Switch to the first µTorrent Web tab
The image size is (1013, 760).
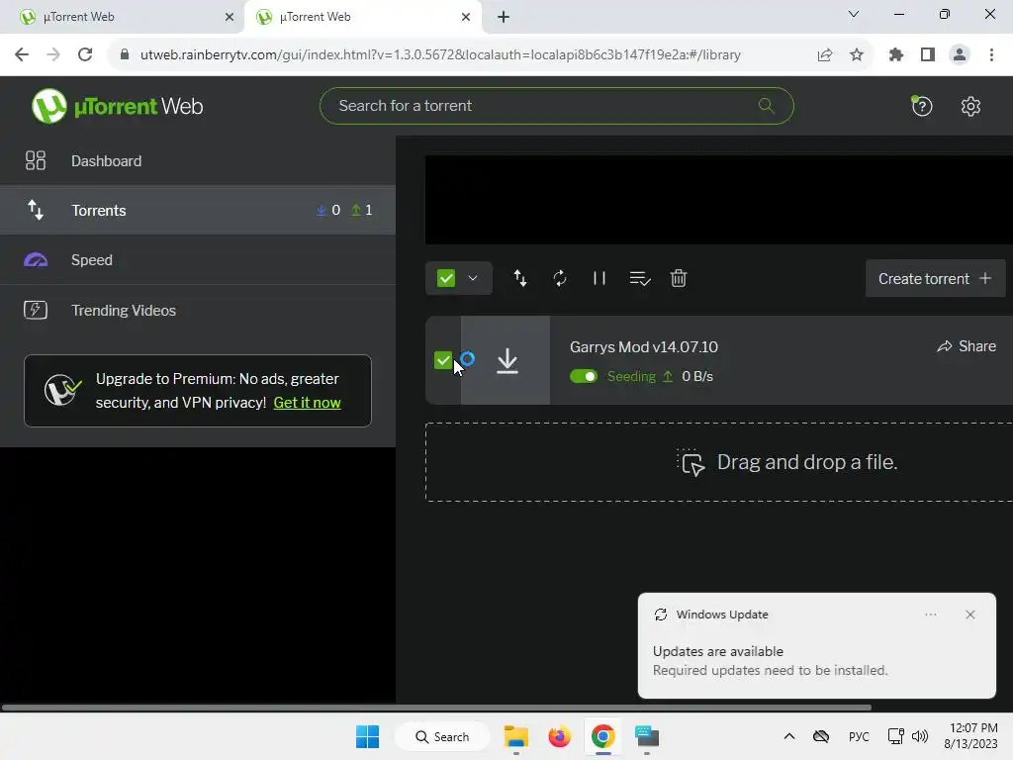[122, 17]
